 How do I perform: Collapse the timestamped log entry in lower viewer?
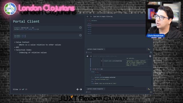(91, 69)
